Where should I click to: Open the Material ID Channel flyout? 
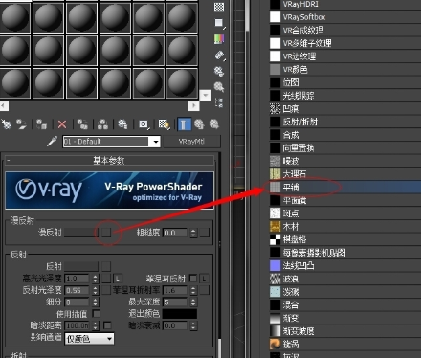pos(144,124)
